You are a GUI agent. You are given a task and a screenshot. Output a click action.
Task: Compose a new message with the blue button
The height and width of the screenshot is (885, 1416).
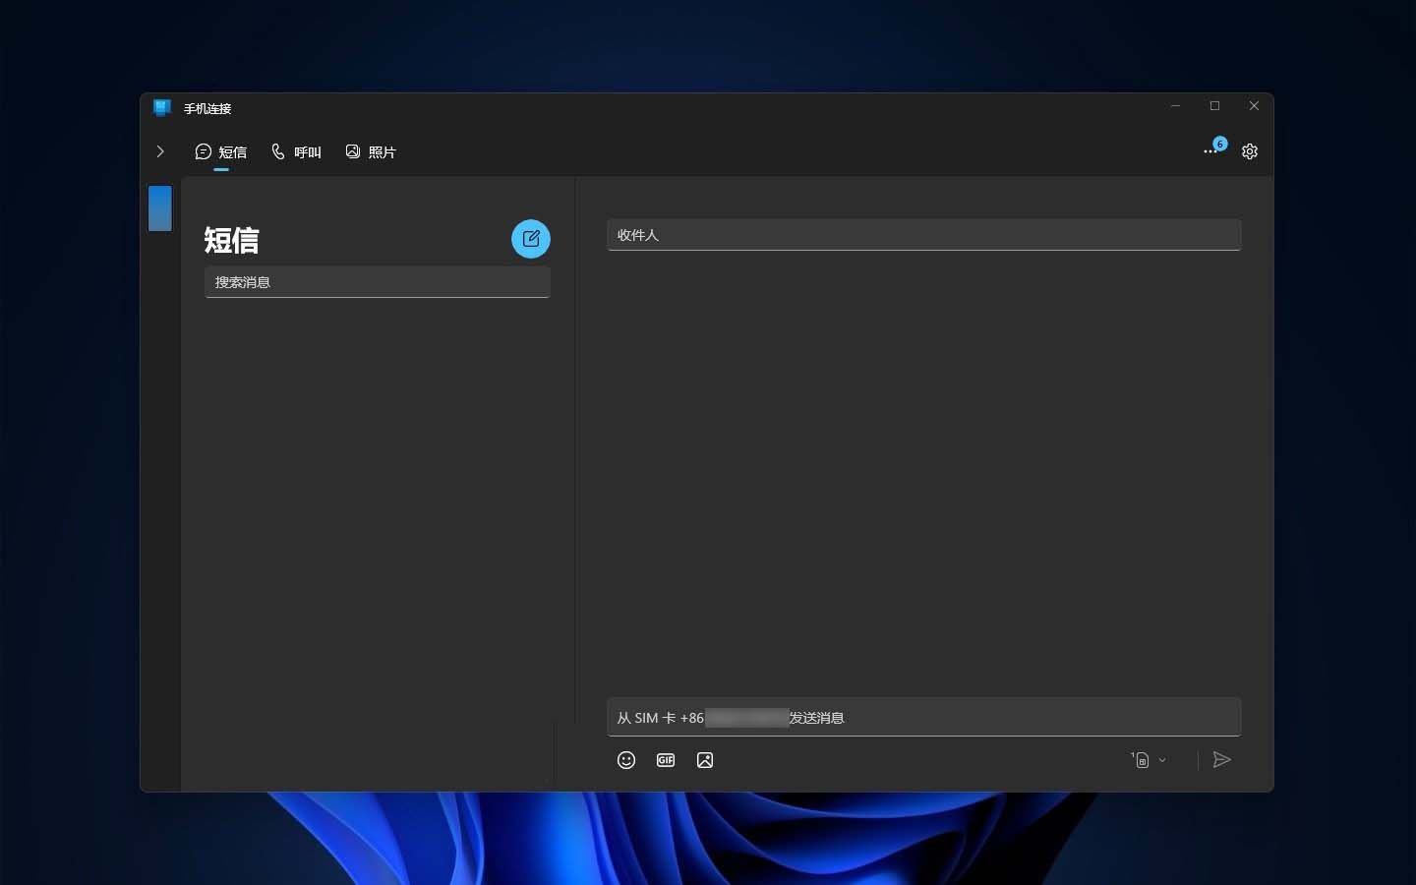click(x=531, y=239)
